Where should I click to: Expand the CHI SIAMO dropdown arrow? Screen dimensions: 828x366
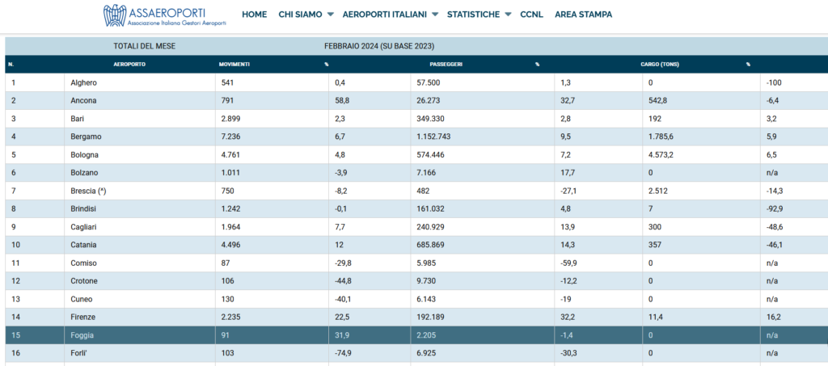click(330, 15)
